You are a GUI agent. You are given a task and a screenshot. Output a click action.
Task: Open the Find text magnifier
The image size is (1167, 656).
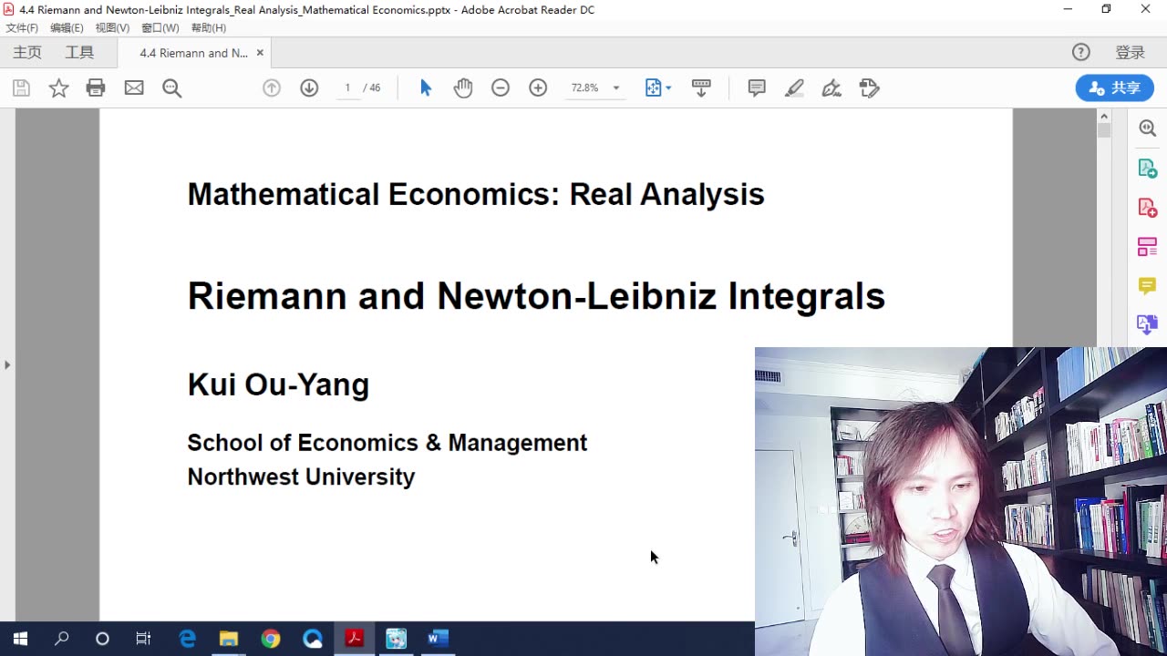click(171, 88)
